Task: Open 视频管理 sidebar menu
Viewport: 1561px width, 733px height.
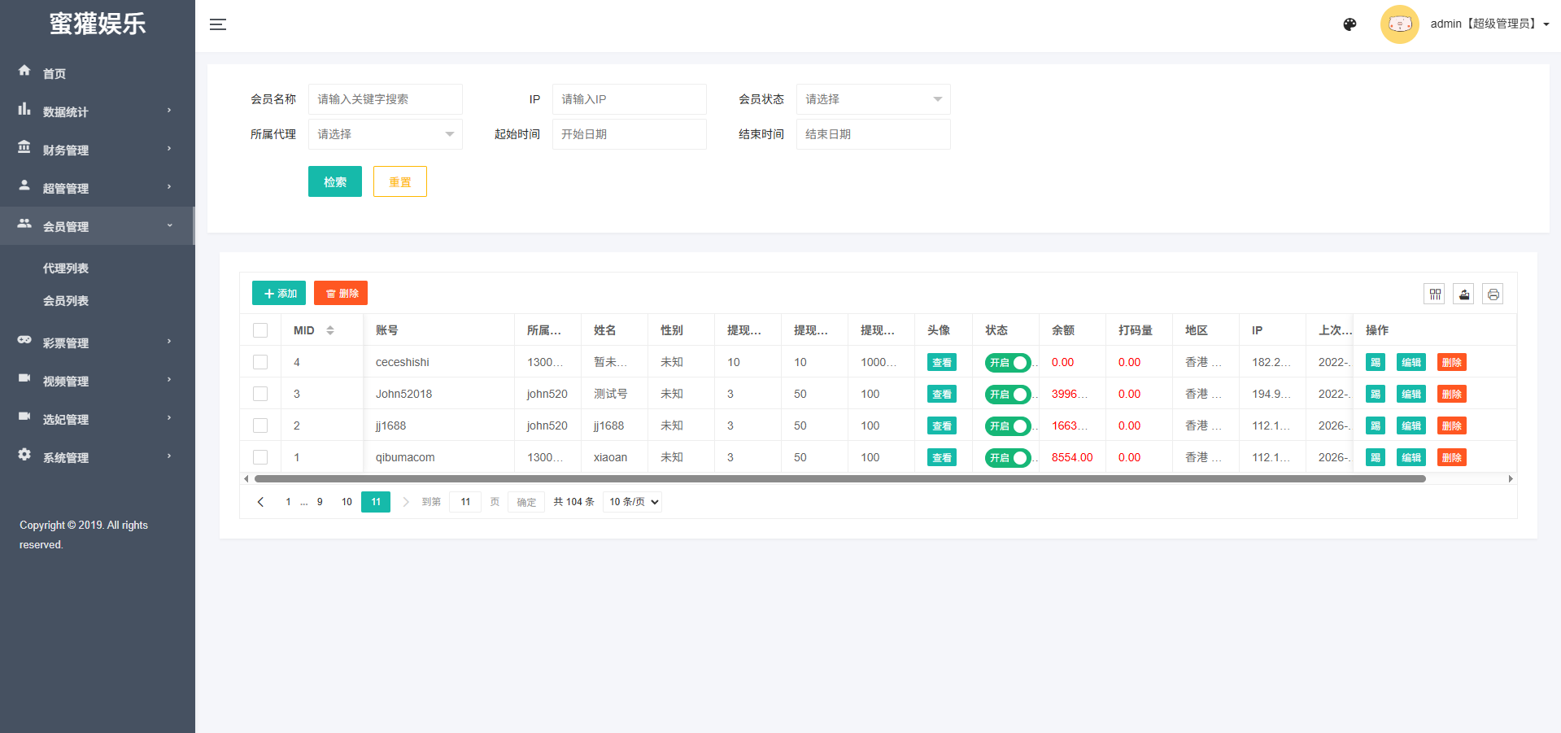Action: (98, 380)
